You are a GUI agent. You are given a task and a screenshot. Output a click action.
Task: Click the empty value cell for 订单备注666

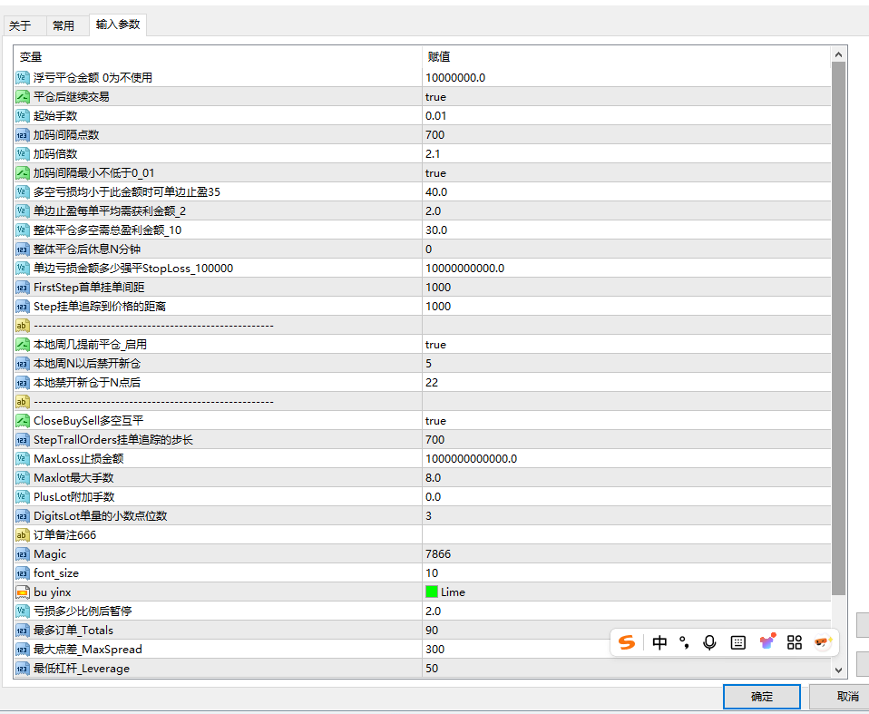tap(626, 535)
